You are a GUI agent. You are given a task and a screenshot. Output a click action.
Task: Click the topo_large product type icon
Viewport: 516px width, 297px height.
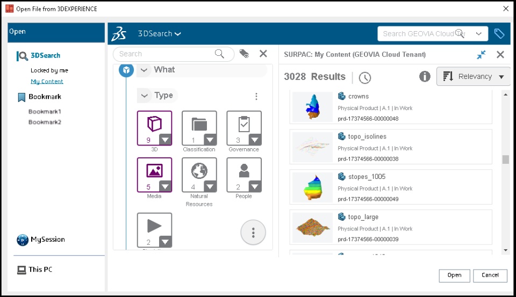(342, 216)
